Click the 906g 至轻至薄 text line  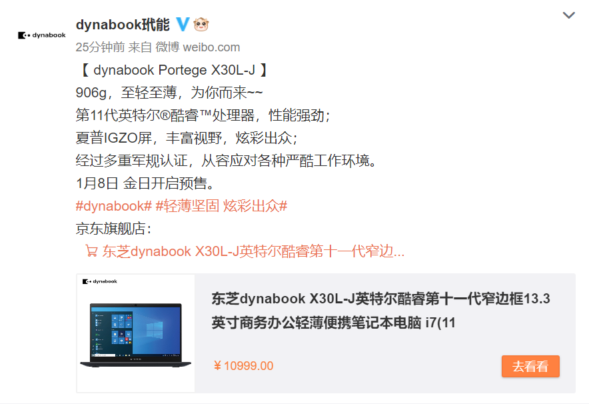tap(169, 93)
